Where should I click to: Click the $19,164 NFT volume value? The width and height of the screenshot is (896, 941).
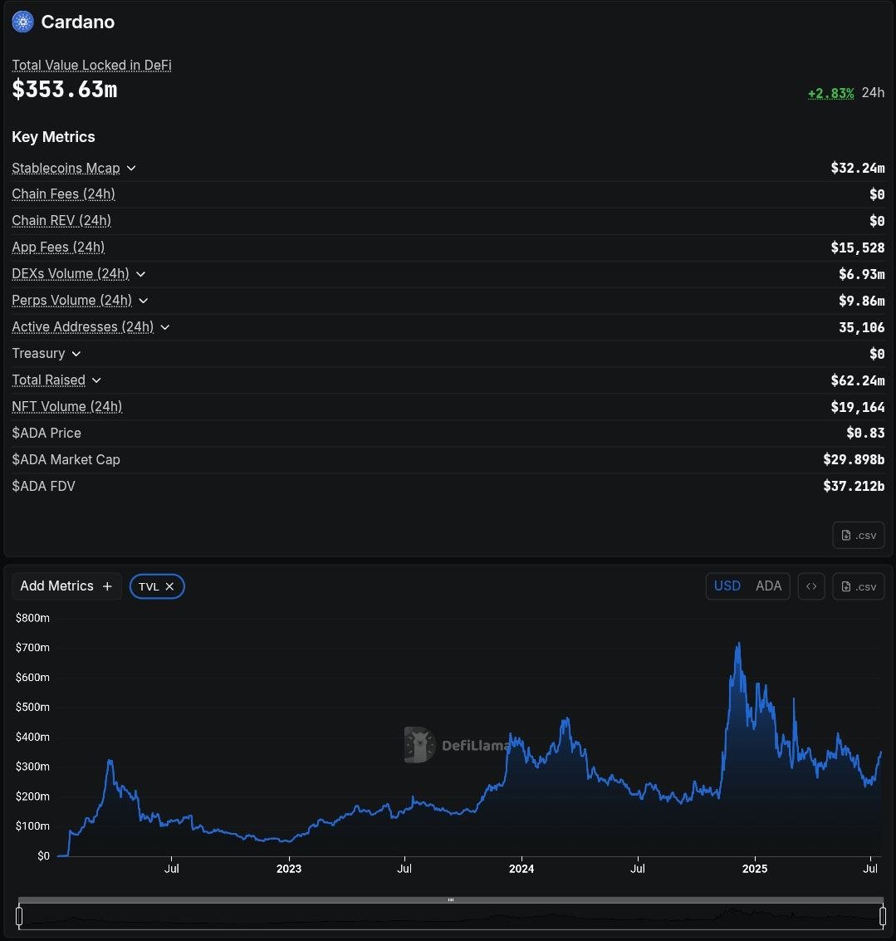point(858,407)
